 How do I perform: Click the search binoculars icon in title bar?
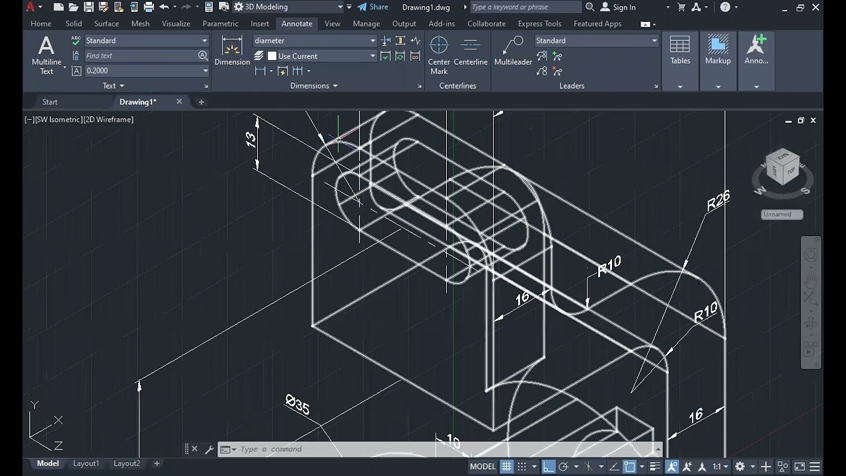click(x=590, y=7)
